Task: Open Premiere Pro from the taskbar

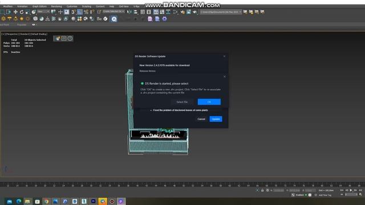Action: coord(94,201)
